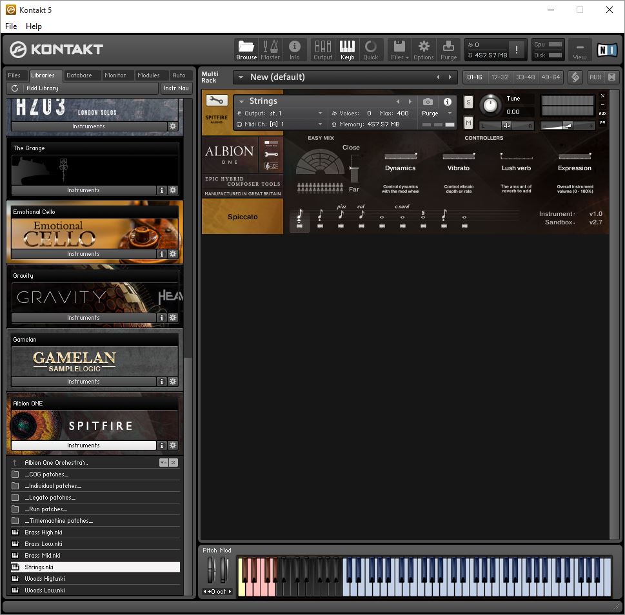Take a snapshot with camera icon
Screen dimensions: 625x615
point(428,102)
